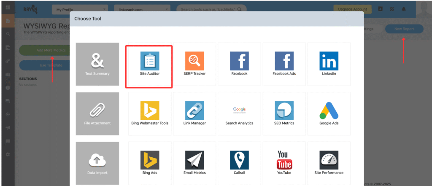Open the dashboard grid icon in sidebar
Screen dimensions: 432x186
pyautogui.click(x=8, y=8)
